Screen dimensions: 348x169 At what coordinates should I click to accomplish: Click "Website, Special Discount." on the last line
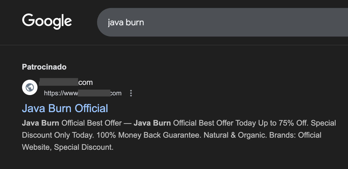(68, 147)
